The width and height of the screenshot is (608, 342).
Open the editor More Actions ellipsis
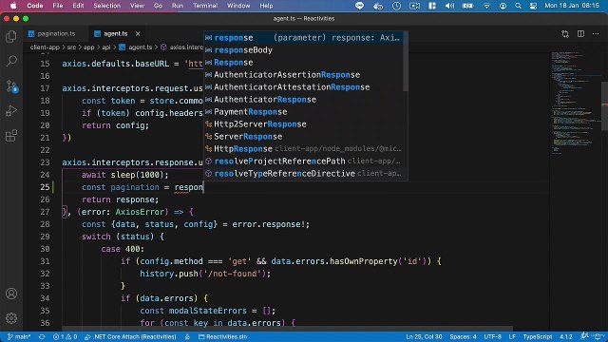tap(596, 34)
